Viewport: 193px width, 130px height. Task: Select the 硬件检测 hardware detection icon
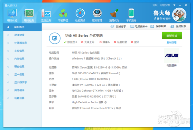(29, 15)
